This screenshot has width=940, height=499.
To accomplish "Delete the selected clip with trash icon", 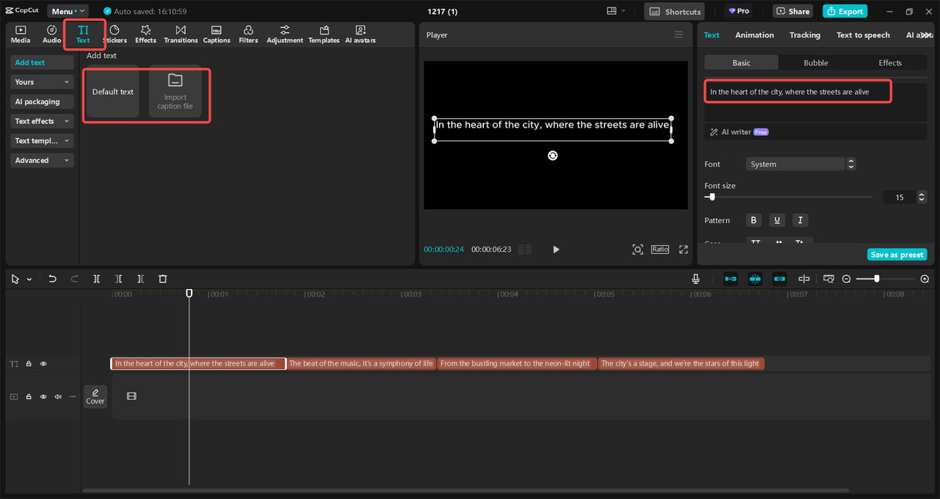I will (163, 279).
